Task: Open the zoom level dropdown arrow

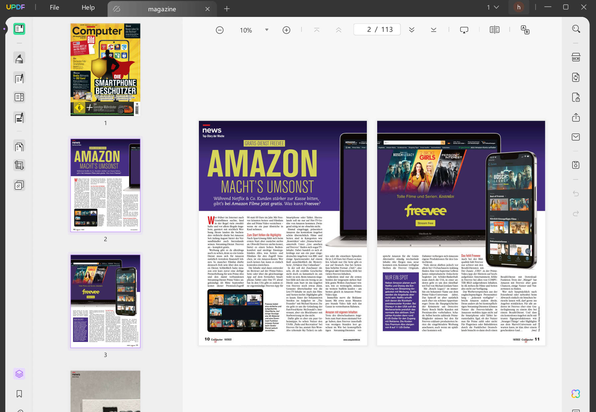Action: tap(267, 30)
